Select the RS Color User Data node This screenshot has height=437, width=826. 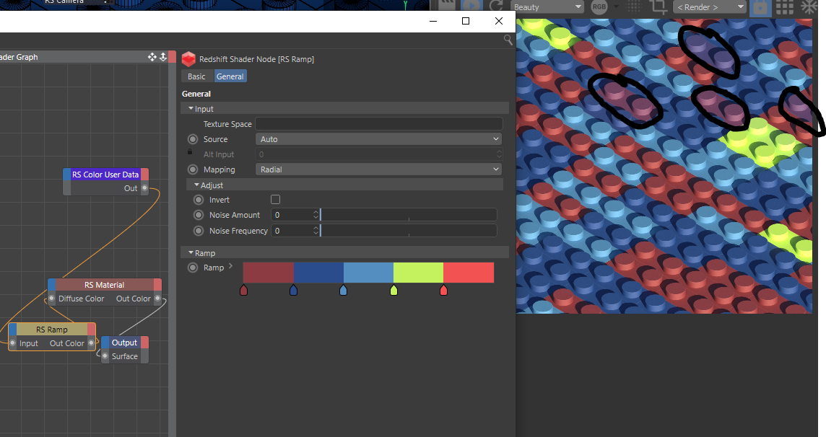(x=105, y=175)
